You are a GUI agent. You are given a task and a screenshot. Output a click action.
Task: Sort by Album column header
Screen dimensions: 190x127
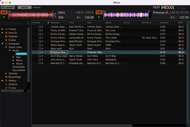click(114, 23)
